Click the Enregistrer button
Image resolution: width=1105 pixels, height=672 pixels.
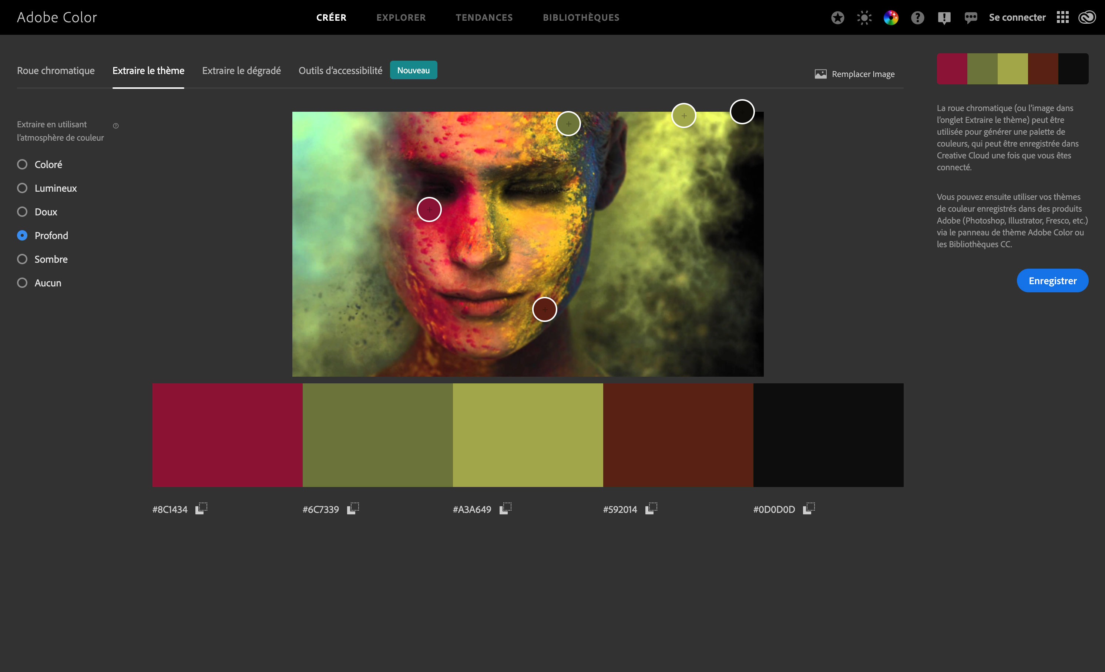click(1052, 280)
